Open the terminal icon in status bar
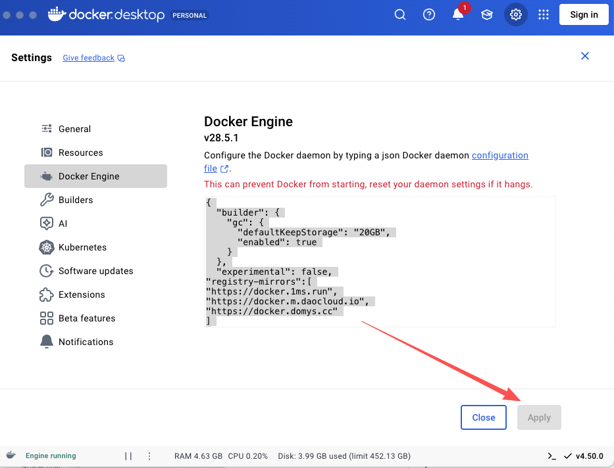The image size is (614, 468). (x=551, y=456)
